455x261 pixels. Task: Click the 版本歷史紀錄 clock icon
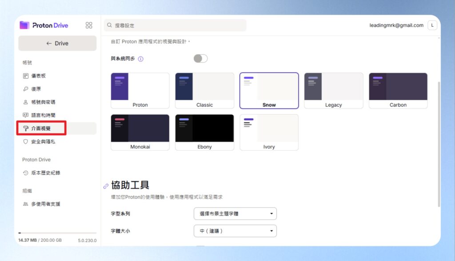25,173
